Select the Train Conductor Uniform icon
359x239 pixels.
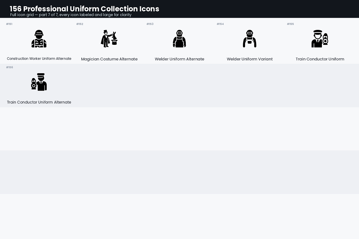320,39
